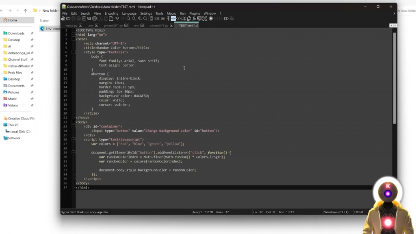Screen dimensions: 416x234
Task: Click the Explorer up-directory arrow
Action: pyautogui.click(x=26, y=11)
